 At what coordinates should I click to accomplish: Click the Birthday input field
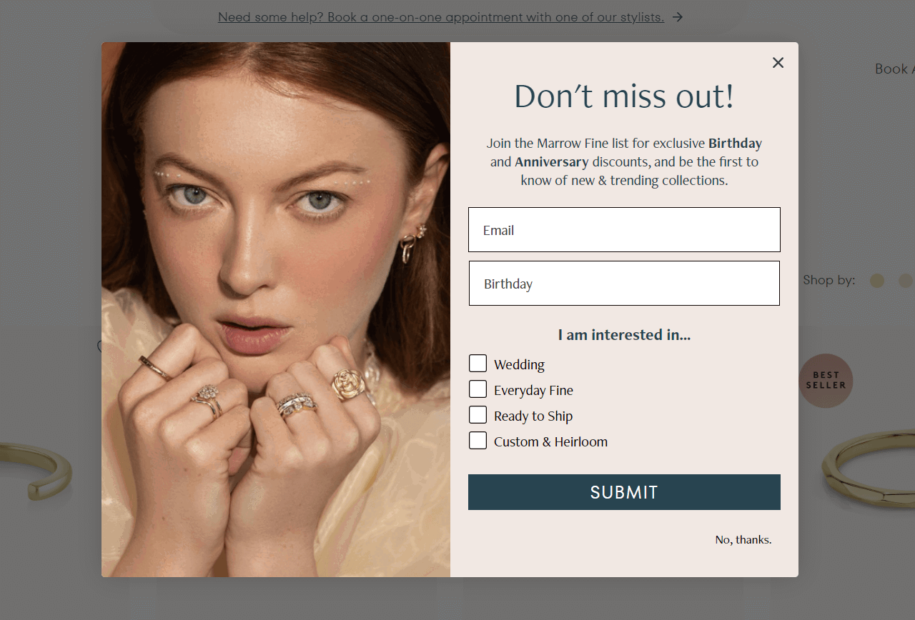623,283
